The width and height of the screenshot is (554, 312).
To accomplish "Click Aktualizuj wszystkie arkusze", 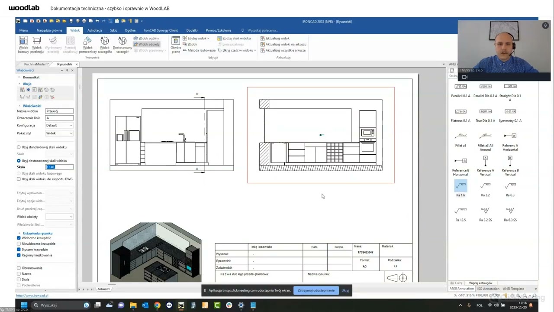I will (x=283, y=50).
